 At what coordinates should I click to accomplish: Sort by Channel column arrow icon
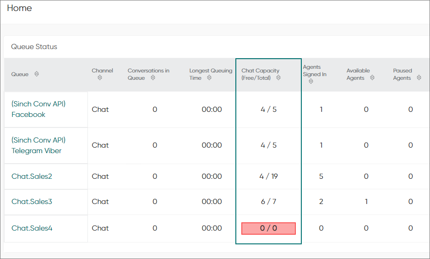[x=100, y=78]
